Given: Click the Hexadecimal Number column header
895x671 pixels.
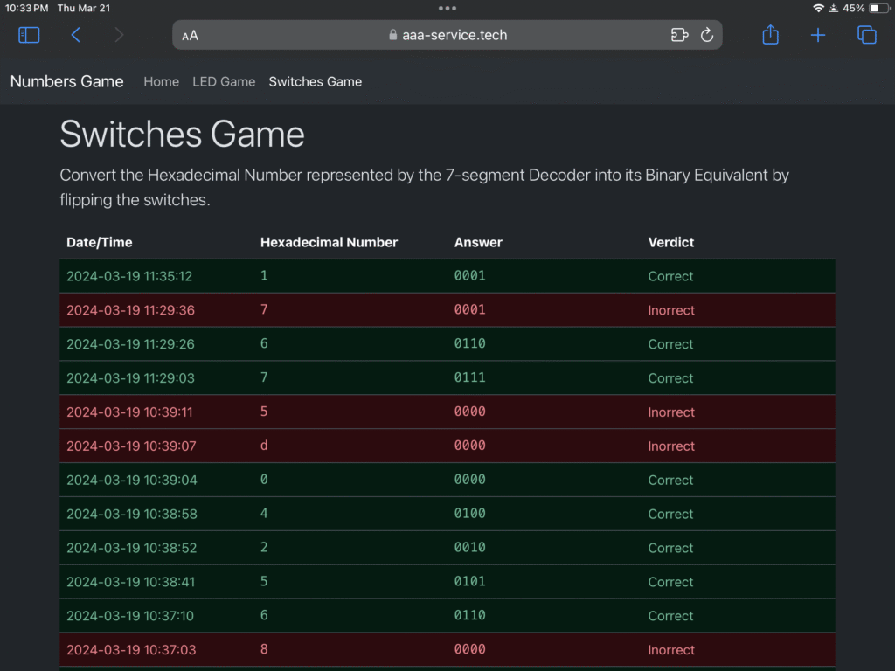Looking at the screenshot, I should (x=329, y=242).
